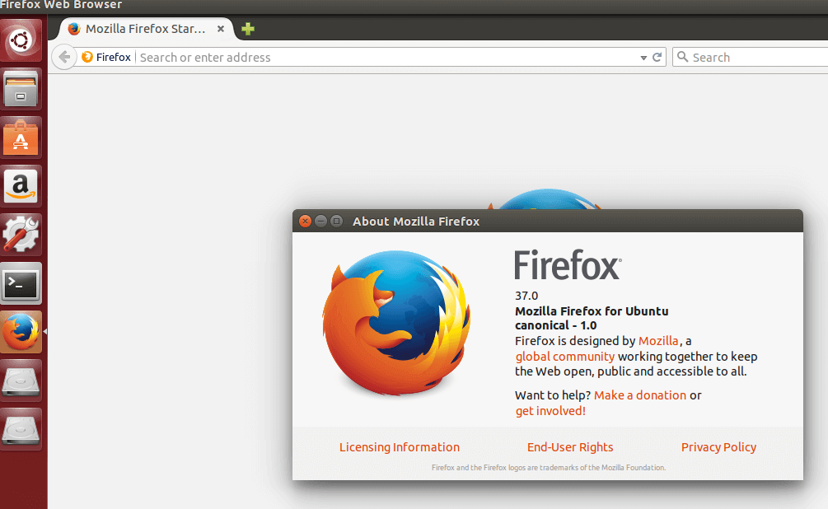828x509 pixels.
Task: Open a new tab with plus icon
Action: pos(248,29)
